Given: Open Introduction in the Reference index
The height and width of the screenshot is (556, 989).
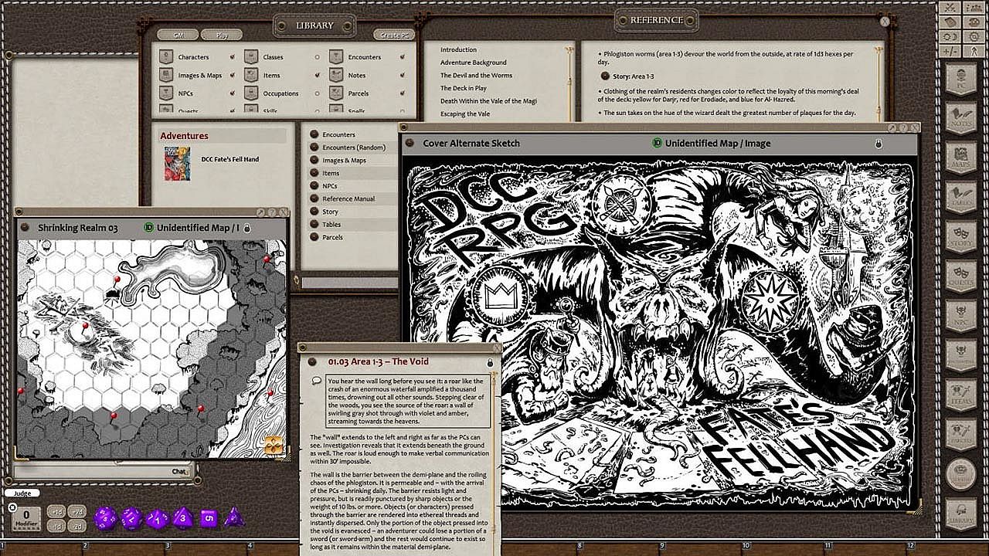Looking at the screenshot, I should click(x=458, y=49).
